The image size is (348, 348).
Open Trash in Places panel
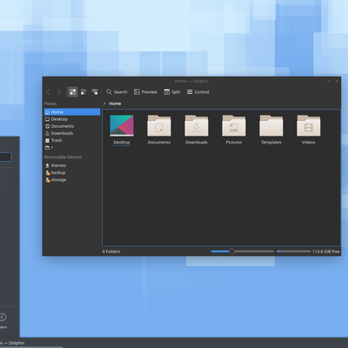[x=72, y=140]
